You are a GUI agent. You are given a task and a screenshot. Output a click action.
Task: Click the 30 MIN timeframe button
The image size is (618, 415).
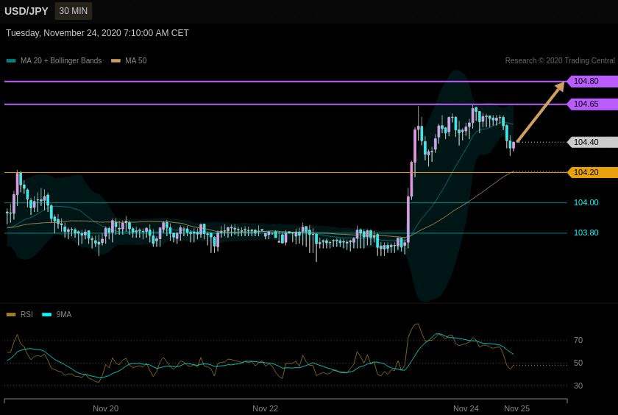(74, 11)
